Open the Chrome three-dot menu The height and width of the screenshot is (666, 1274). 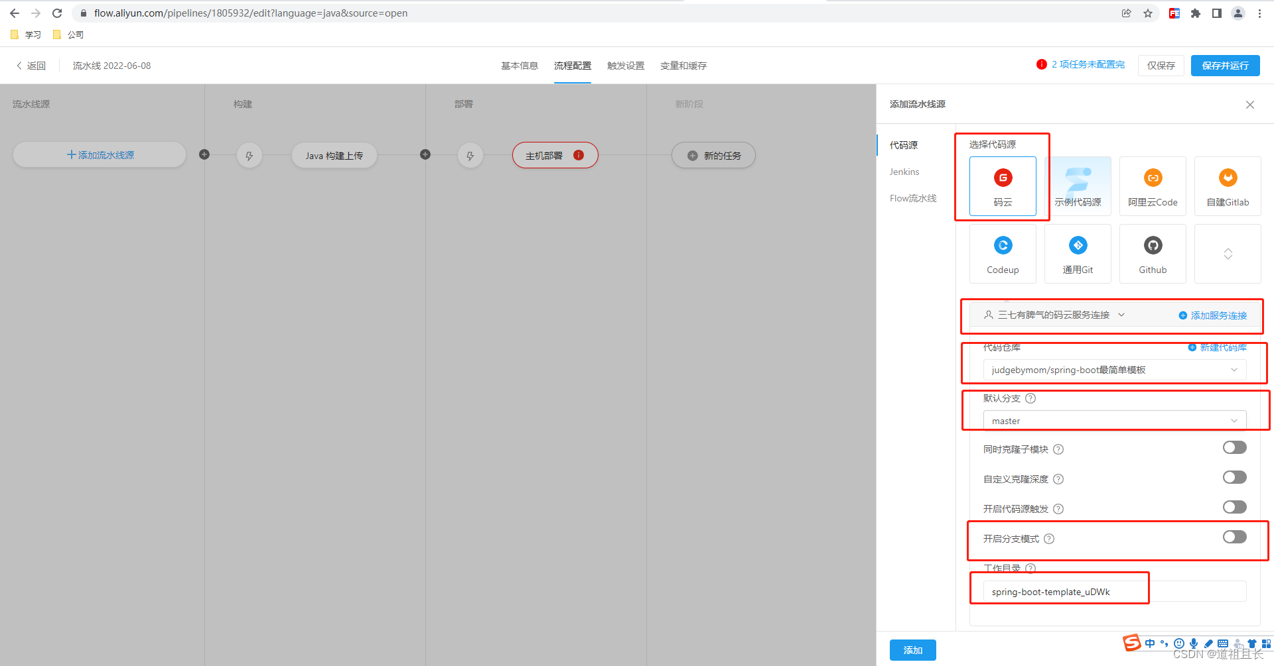(1259, 13)
